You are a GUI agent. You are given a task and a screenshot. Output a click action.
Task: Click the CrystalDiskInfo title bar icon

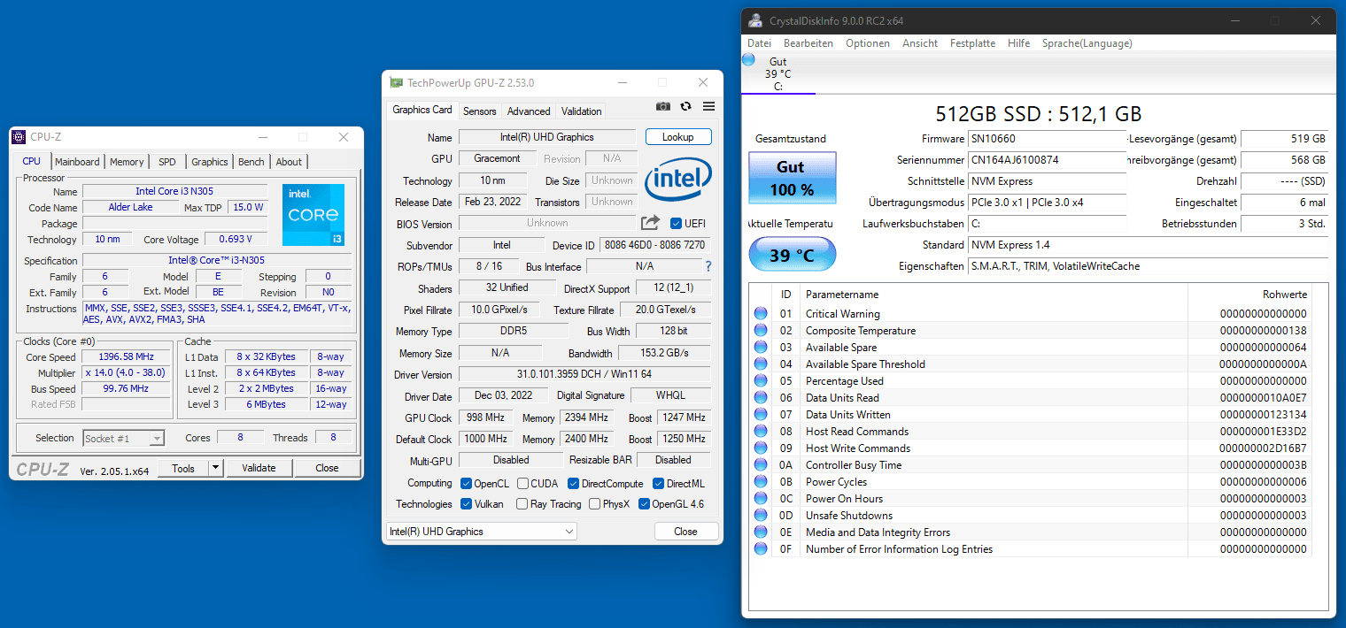754,21
